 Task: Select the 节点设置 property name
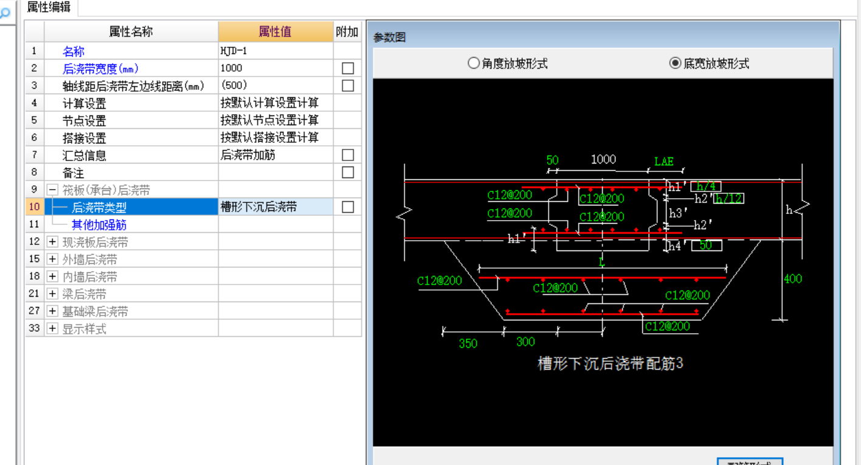tap(131, 120)
